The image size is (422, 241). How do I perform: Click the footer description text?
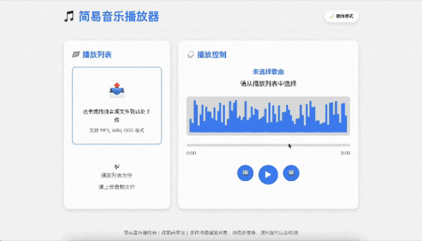(211, 232)
